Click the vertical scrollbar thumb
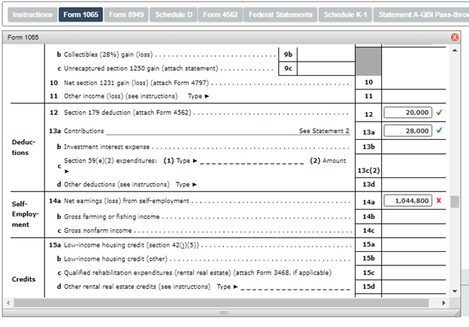 pyautogui.click(x=455, y=201)
